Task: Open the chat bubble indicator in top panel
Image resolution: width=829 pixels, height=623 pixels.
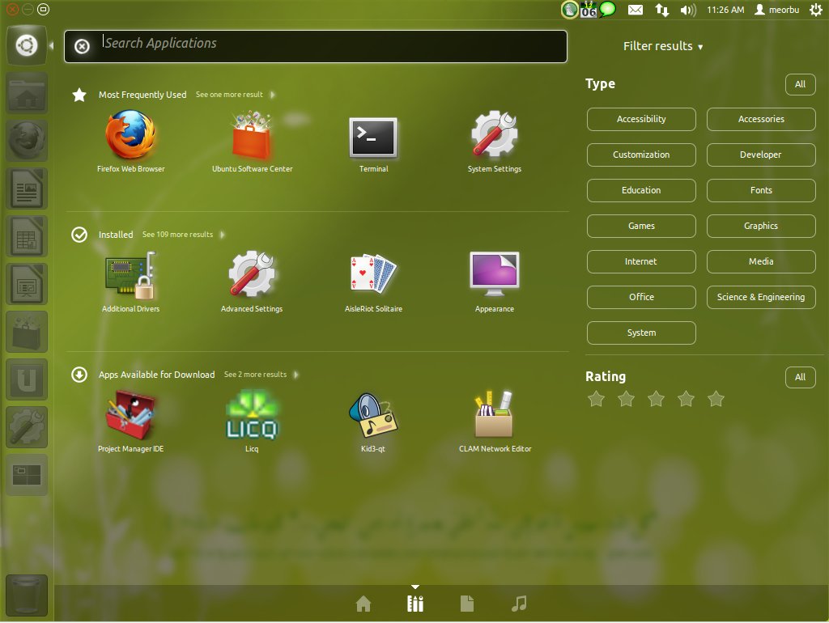Action: [608, 9]
